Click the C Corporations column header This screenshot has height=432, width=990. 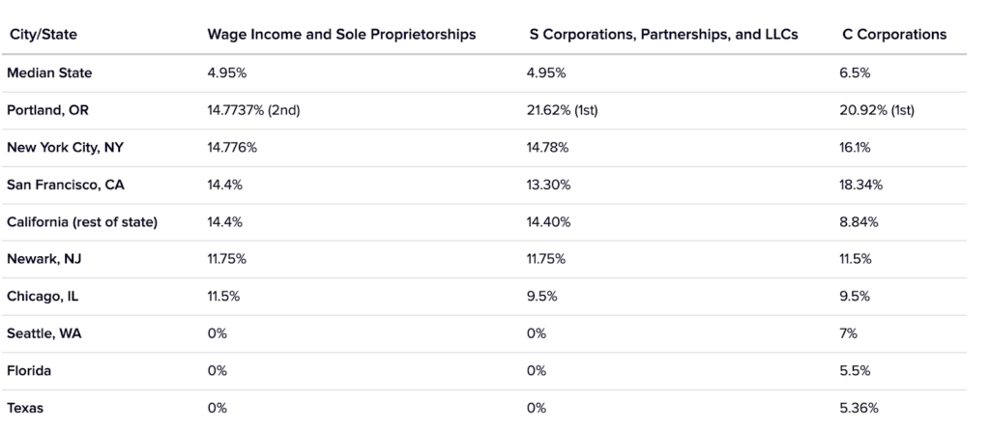[x=894, y=35]
